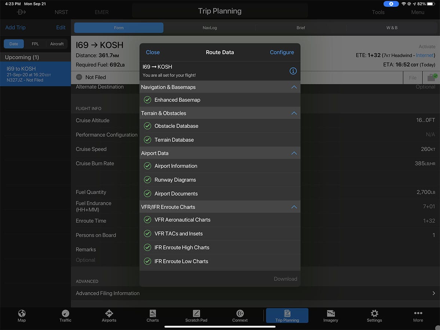
Task: Open the Trip Planning icon
Action: point(287,313)
